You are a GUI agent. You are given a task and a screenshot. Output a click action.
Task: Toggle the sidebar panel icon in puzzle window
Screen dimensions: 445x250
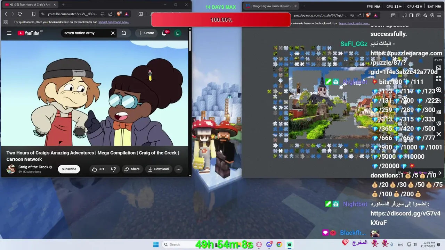411,15
